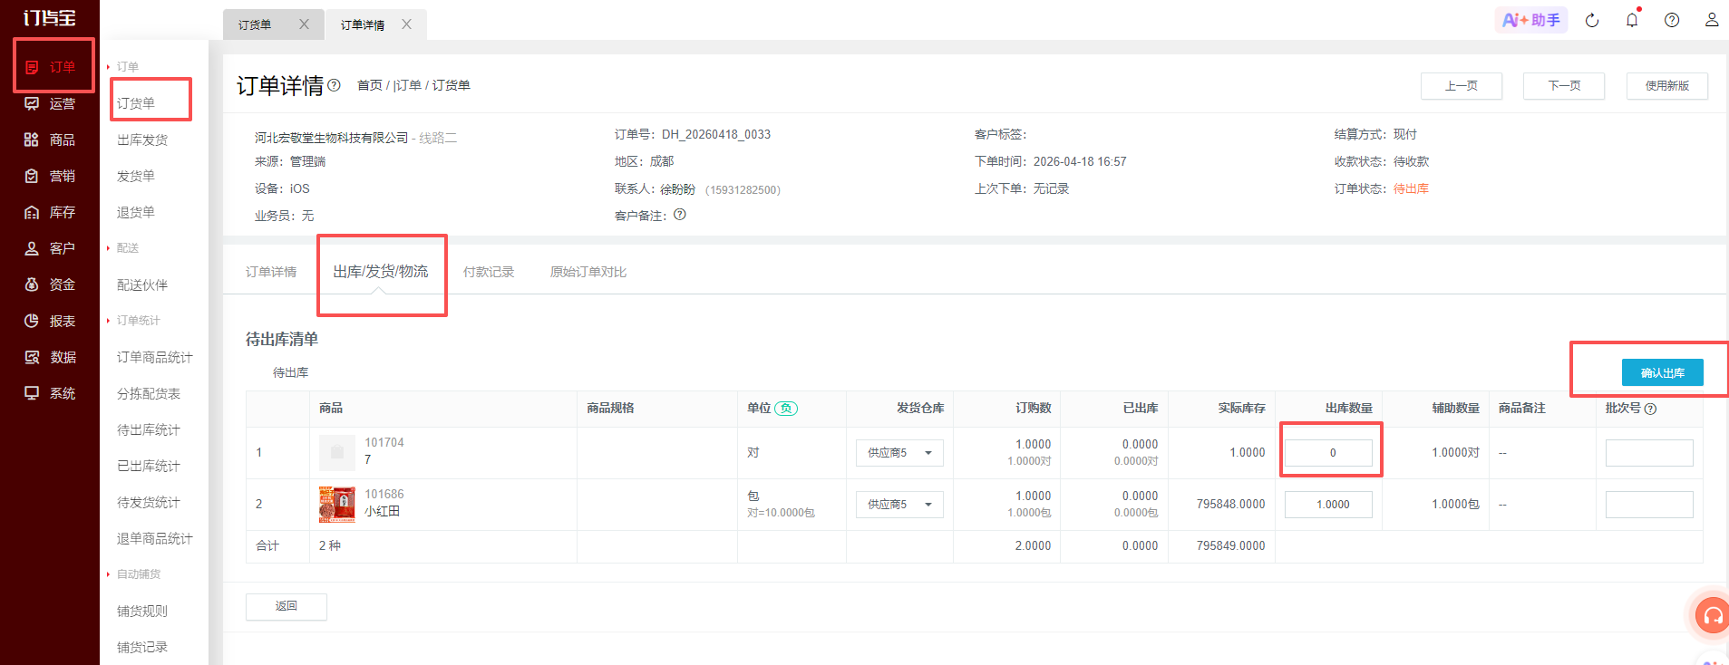Image resolution: width=1729 pixels, height=665 pixels.
Task: Switch to the 原始订单对比 tab
Action: (588, 272)
